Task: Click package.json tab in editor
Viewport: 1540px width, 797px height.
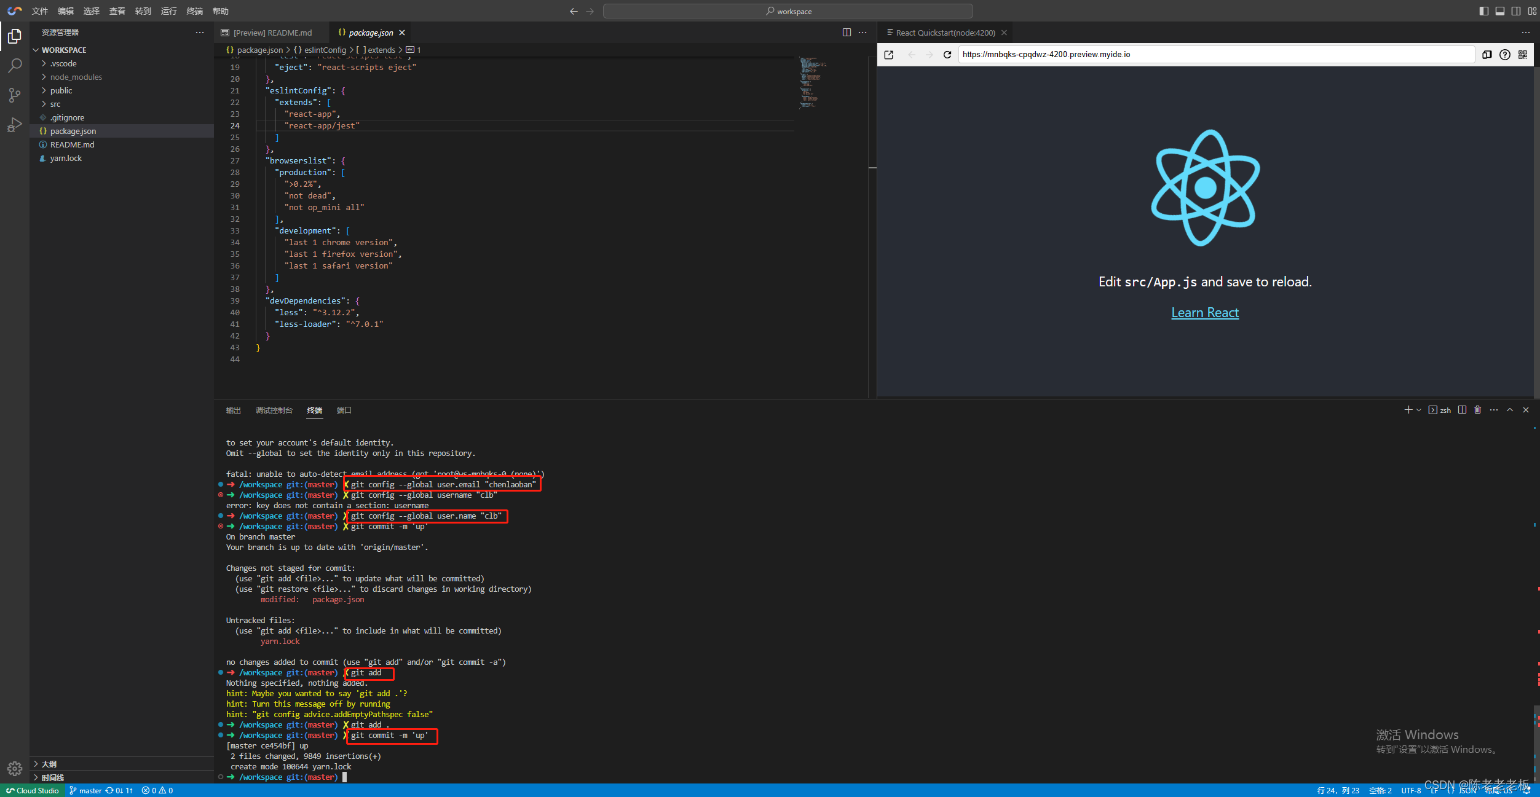Action: (369, 33)
